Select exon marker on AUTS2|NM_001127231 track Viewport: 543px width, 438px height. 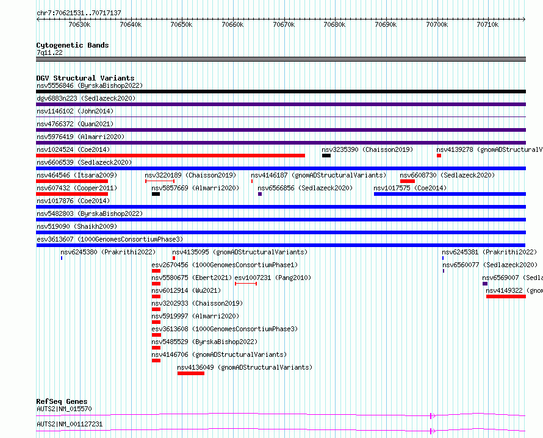click(431, 431)
